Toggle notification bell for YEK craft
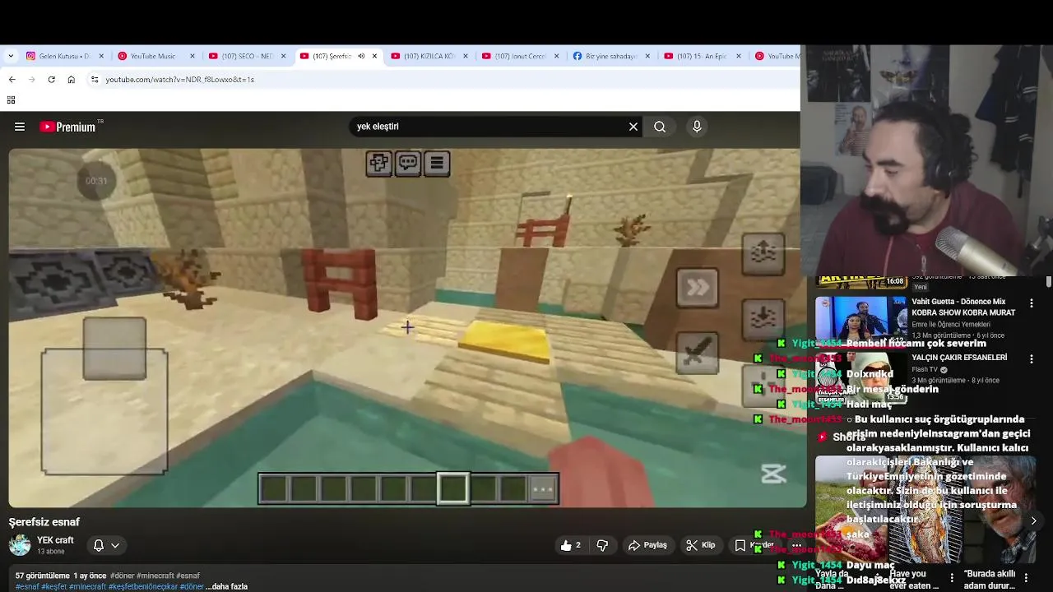 99,545
